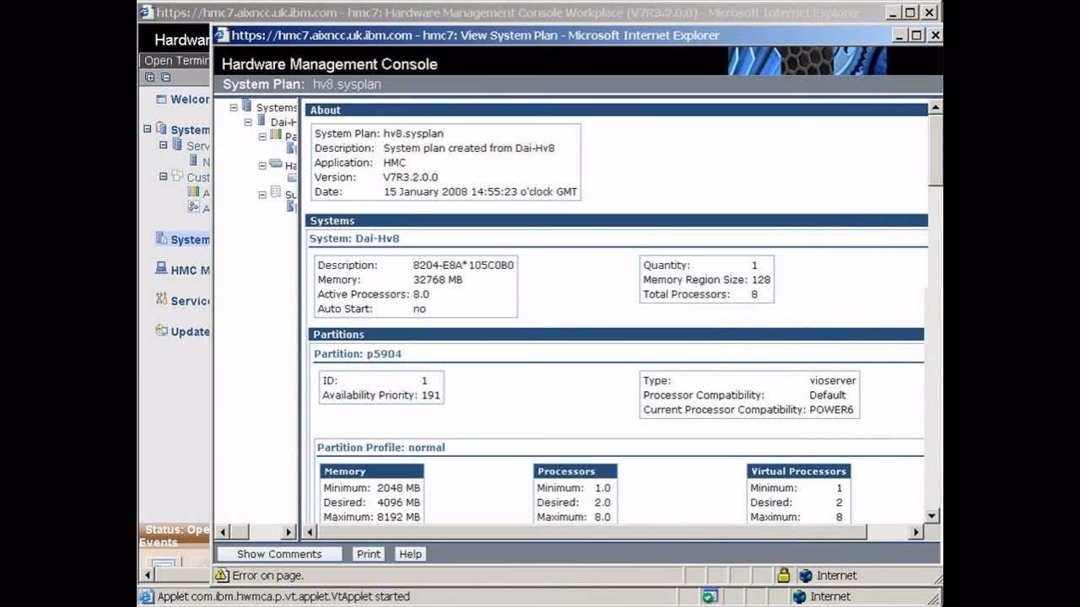Click the Open Terminal menu item
Screen dimensions: 1080x607
click(177, 60)
